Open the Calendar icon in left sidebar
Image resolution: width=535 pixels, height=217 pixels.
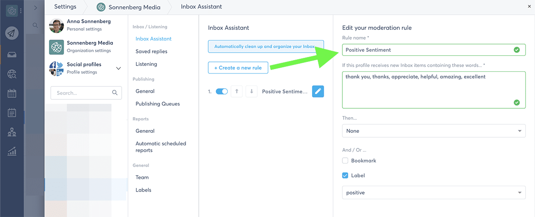(x=12, y=94)
